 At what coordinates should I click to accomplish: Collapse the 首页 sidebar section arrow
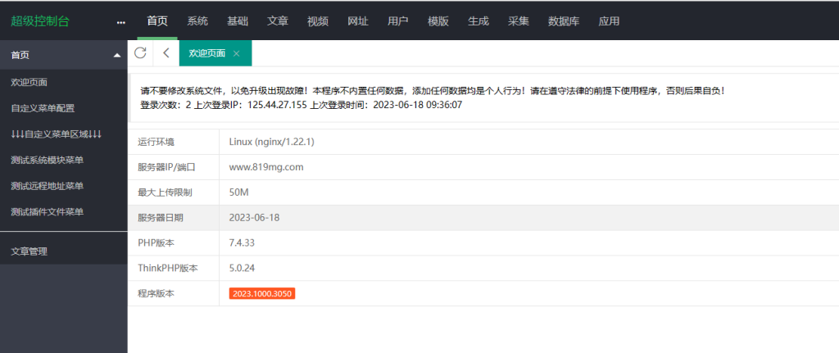117,55
